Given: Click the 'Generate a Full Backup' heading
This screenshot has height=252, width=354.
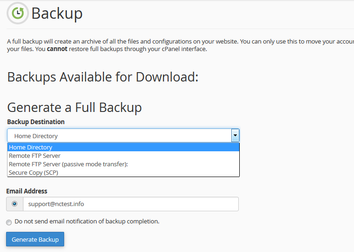Looking at the screenshot, I should pos(74,107).
